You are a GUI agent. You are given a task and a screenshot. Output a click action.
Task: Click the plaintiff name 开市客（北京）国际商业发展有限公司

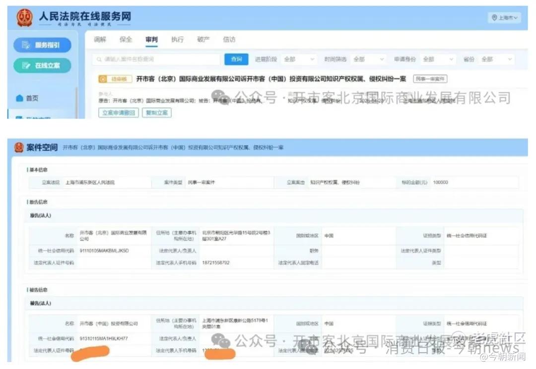pos(114,236)
